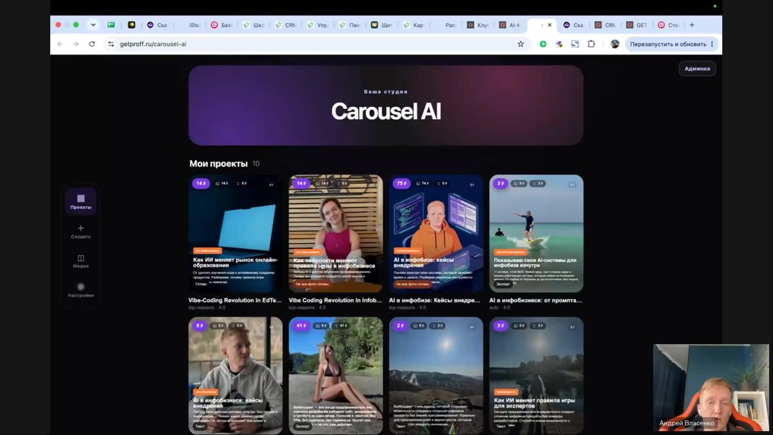The height and width of the screenshot is (435, 773).
Task: Open a new browser tab
Action: (692, 25)
